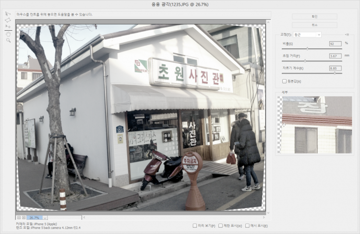Click the zoom out minus button
Image resolution: width=360 pixels, height=234 pixels.
(19, 217)
